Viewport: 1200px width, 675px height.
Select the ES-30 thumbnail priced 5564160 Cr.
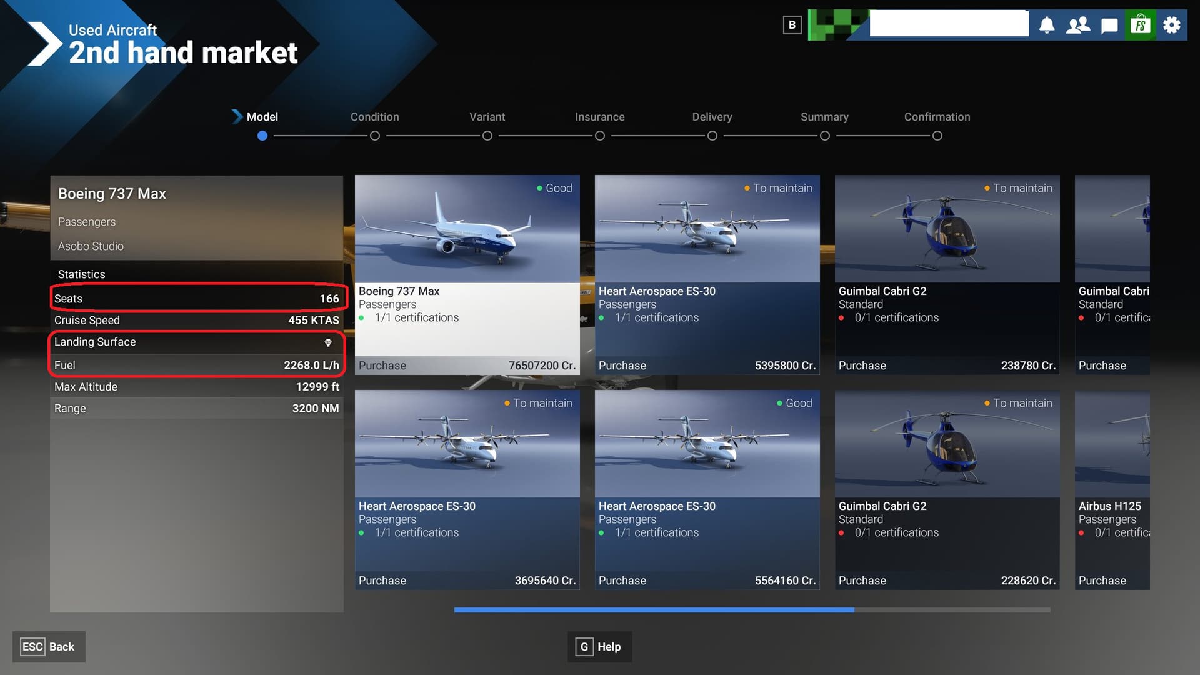click(x=707, y=444)
